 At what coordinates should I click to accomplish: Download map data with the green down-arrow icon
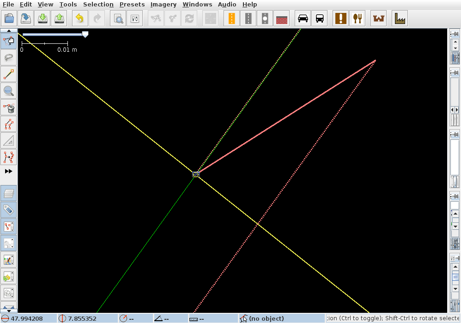pyautogui.click(x=42, y=18)
